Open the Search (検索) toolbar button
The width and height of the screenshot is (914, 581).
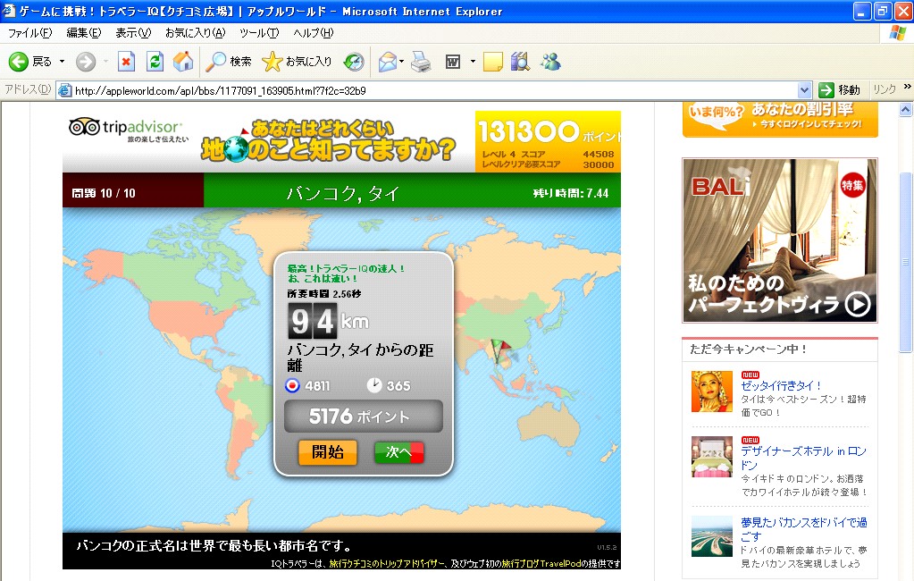pyautogui.click(x=229, y=62)
